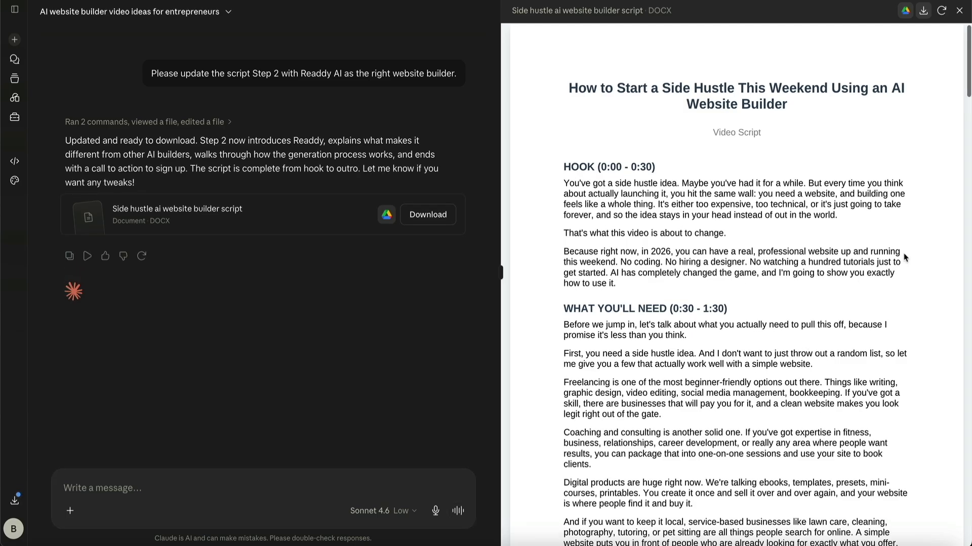Play the response read-aloud
The height and width of the screenshot is (546, 972).
[x=88, y=256]
